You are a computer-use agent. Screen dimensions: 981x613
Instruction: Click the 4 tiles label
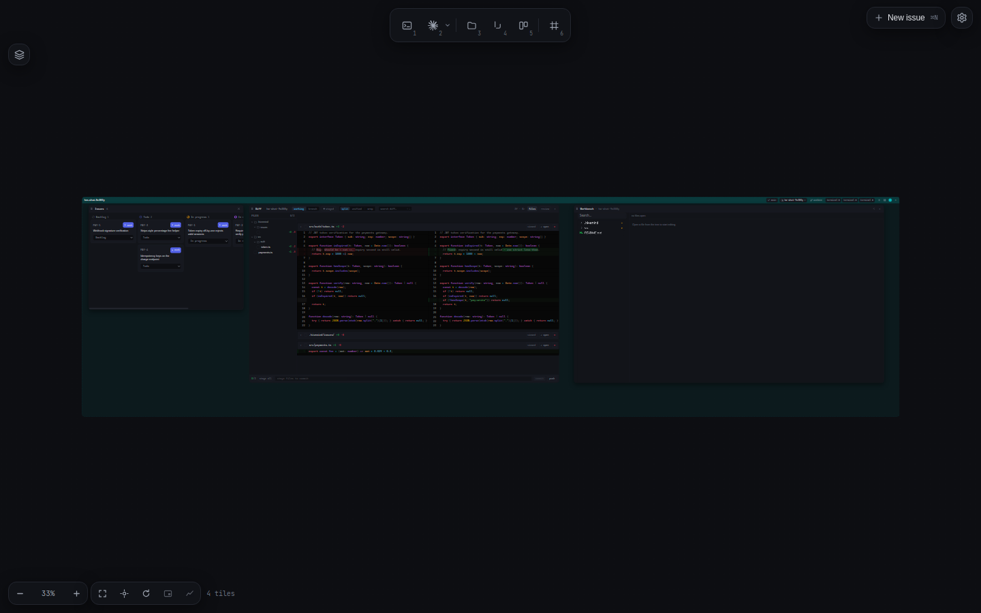click(x=221, y=593)
